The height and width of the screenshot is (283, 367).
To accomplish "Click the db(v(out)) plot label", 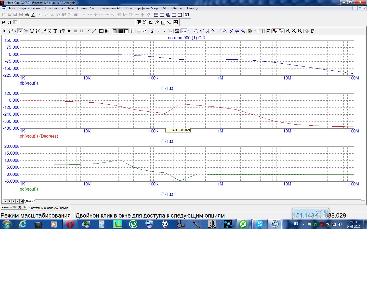I will coord(29,83).
